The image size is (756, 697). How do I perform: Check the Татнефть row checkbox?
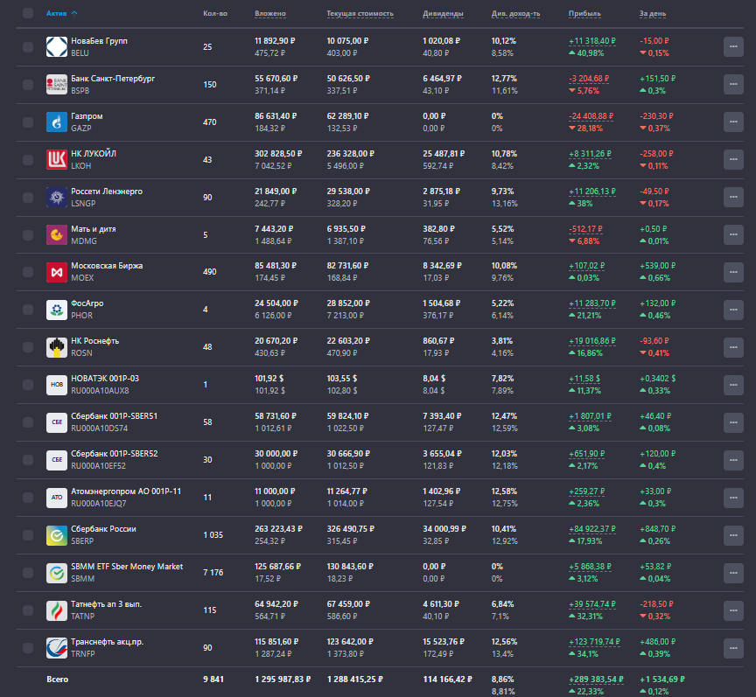pyautogui.click(x=28, y=610)
